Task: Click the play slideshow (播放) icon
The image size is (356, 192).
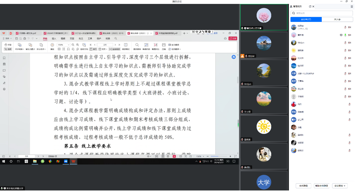Action: [52, 45]
